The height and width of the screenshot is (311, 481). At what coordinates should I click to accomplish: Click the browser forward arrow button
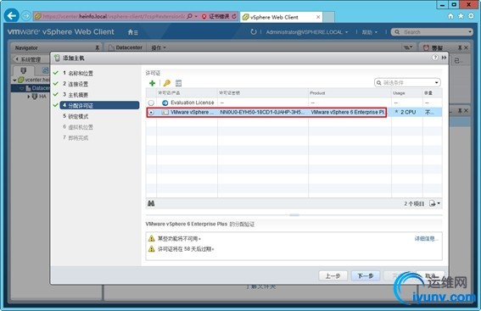pyautogui.click(x=26, y=15)
